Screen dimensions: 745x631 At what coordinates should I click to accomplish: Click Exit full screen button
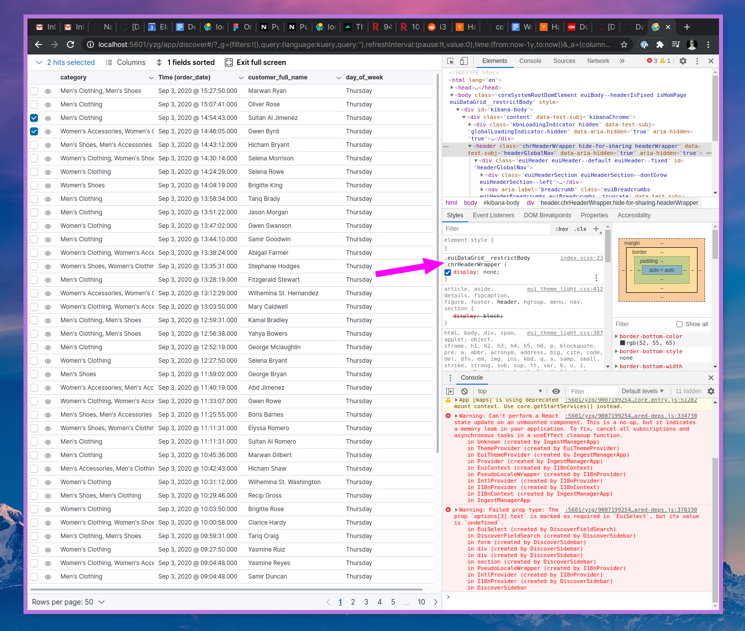click(255, 62)
